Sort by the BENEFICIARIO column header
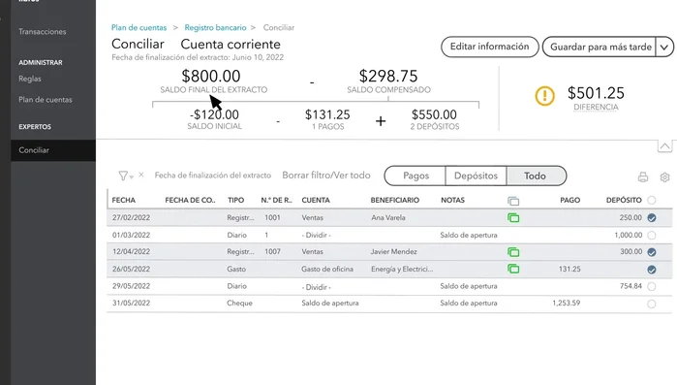 (x=394, y=200)
